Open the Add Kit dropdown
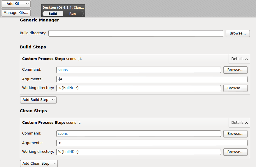The width and height of the screenshot is (256, 167). 16,4
